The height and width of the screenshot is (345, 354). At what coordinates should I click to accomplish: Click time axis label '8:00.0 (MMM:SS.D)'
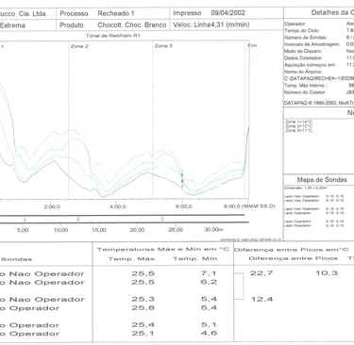[249, 206]
